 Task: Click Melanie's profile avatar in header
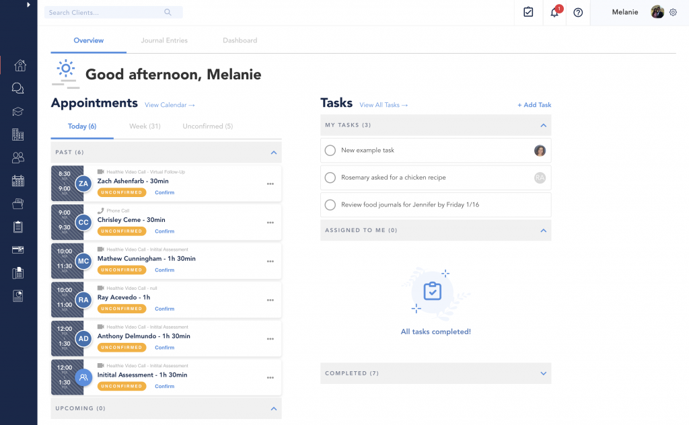(657, 12)
